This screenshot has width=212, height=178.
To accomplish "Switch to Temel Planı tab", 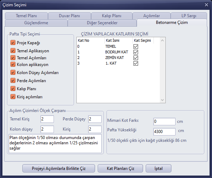I will pyautogui.click(x=26, y=16).
